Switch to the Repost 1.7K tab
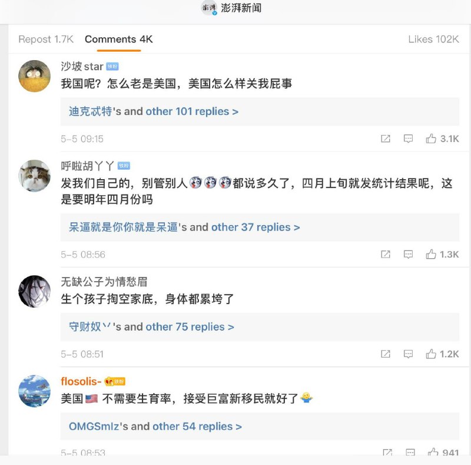The height and width of the screenshot is (465, 471). tap(46, 39)
